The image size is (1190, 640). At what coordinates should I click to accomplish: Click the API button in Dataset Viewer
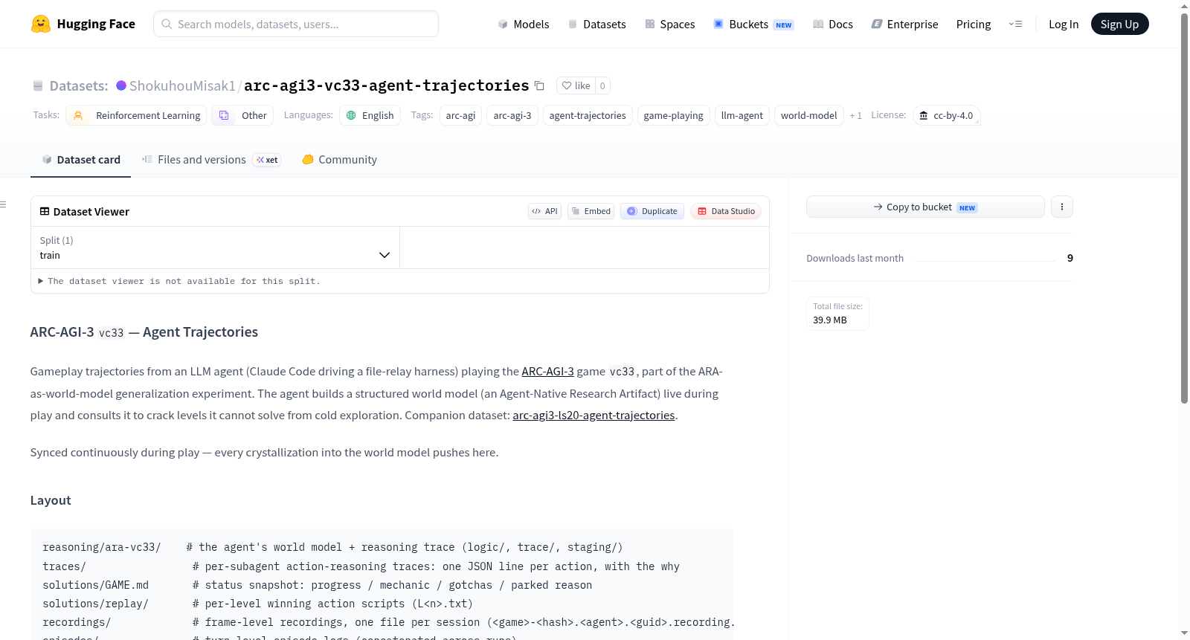544,211
